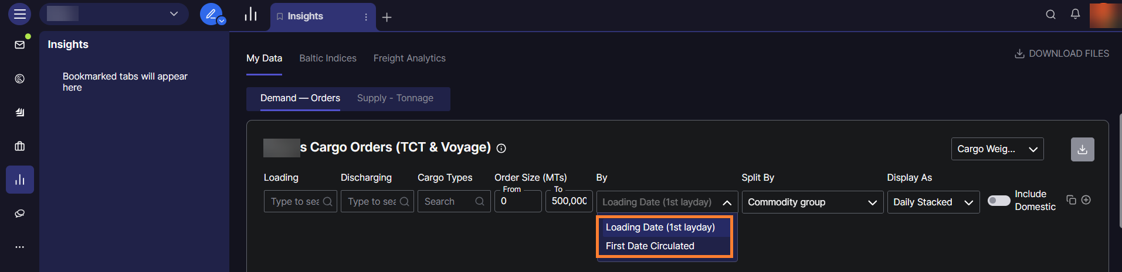The width and height of the screenshot is (1122, 272).
Task: Click the search magnifier in top bar
Action: [x=1050, y=14]
